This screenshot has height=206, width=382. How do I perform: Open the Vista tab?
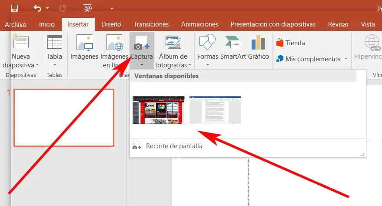point(368,24)
